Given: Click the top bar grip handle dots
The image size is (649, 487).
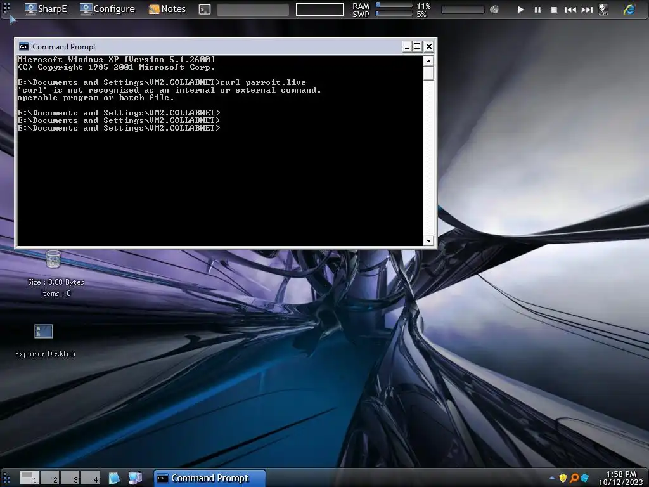Looking at the screenshot, I should click(6, 8).
